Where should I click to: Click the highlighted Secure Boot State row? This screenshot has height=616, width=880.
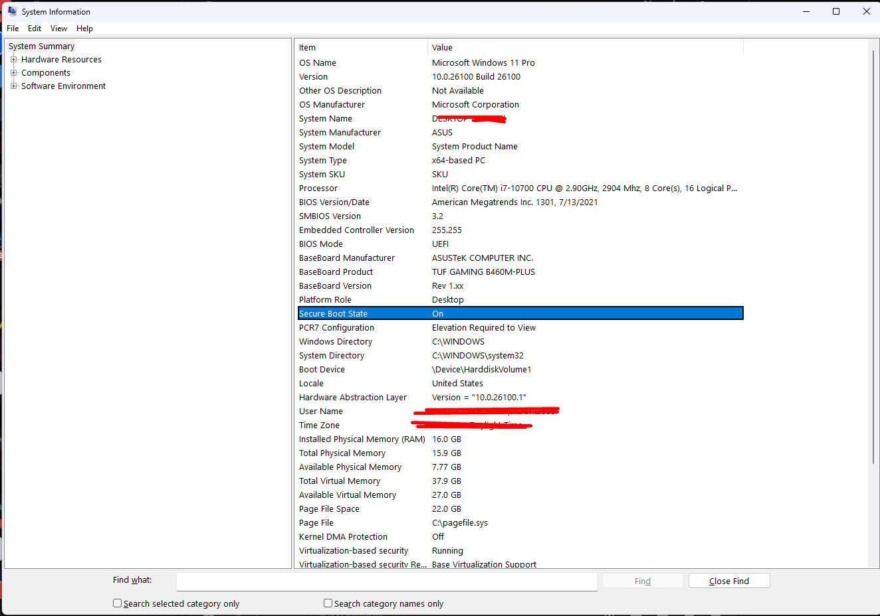pos(520,313)
